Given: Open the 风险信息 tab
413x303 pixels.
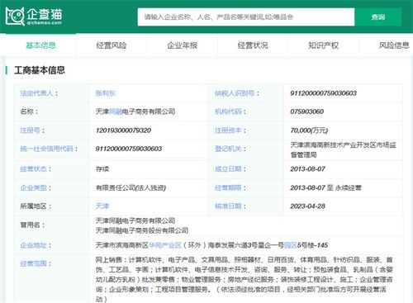Looking at the screenshot, I should pos(394,45).
